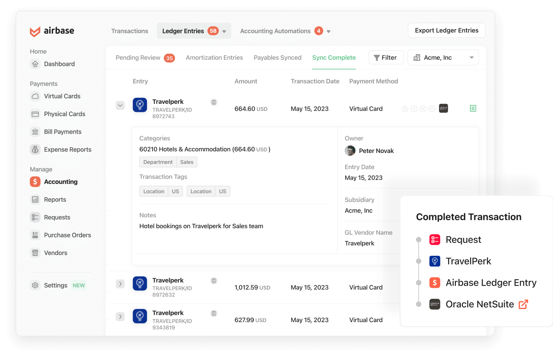553x356 pixels.
Task: Select the Sync Complete tab
Action: [334, 58]
